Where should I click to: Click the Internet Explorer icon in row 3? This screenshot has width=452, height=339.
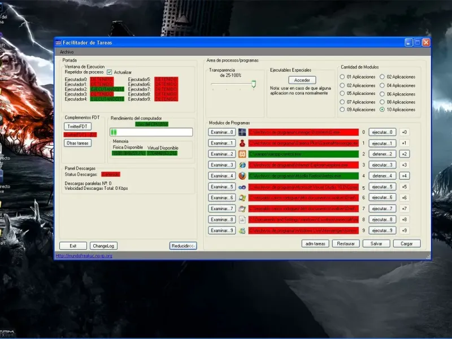[242, 165]
